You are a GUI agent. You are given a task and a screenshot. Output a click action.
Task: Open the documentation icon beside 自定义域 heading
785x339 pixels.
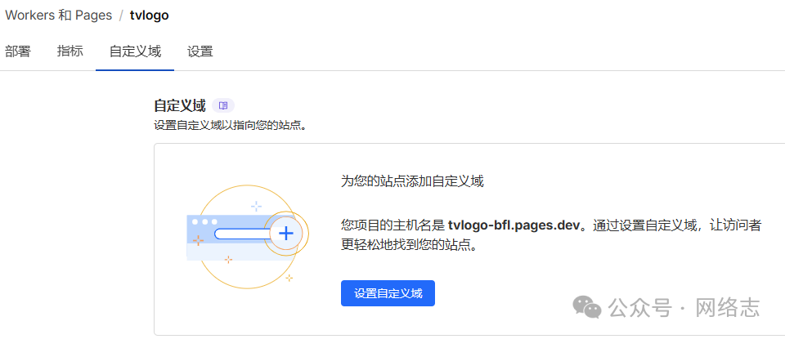(x=223, y=105)
